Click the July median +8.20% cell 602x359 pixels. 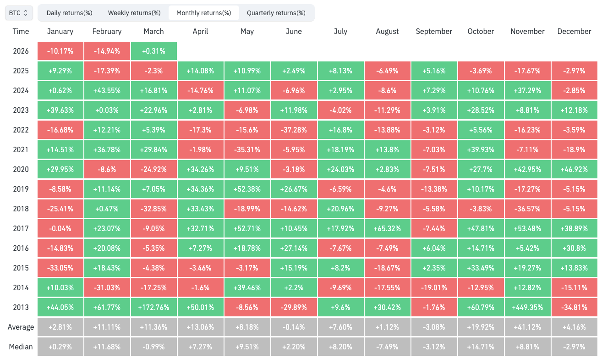pyautogui.click(x=340, y=347)
